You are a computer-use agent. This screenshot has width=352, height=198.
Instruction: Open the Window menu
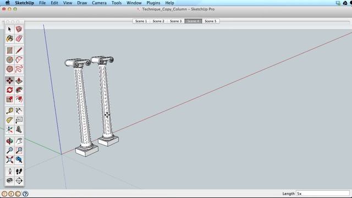[134, 3]
